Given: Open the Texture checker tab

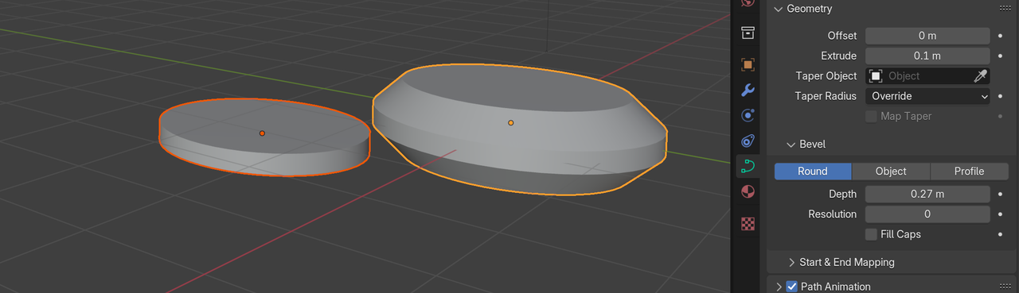Looking at the screenshot, I should click(x=748, y=223).
